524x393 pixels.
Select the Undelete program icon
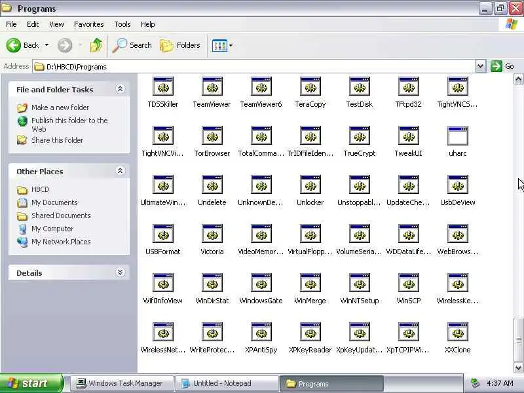212,185
